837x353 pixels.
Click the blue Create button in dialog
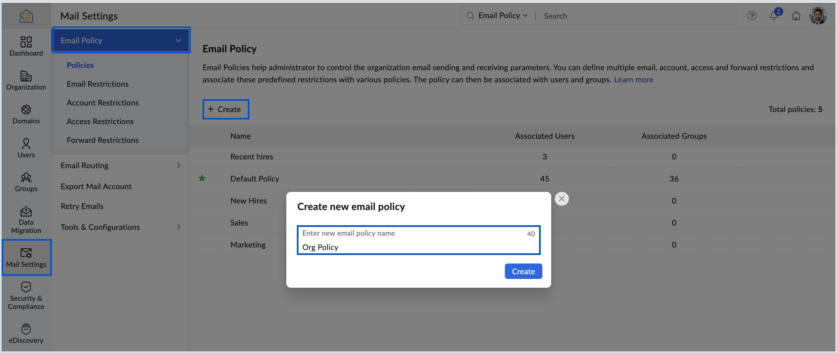523,271
